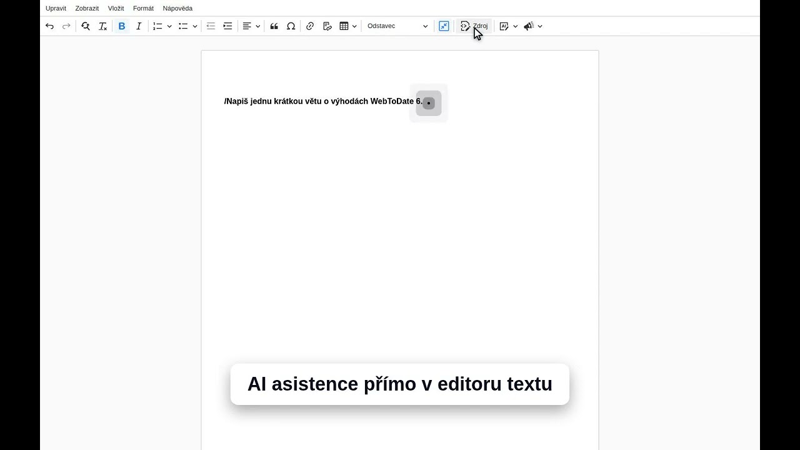Toggle bold formatting
The image size is (800, 450).
122,26
